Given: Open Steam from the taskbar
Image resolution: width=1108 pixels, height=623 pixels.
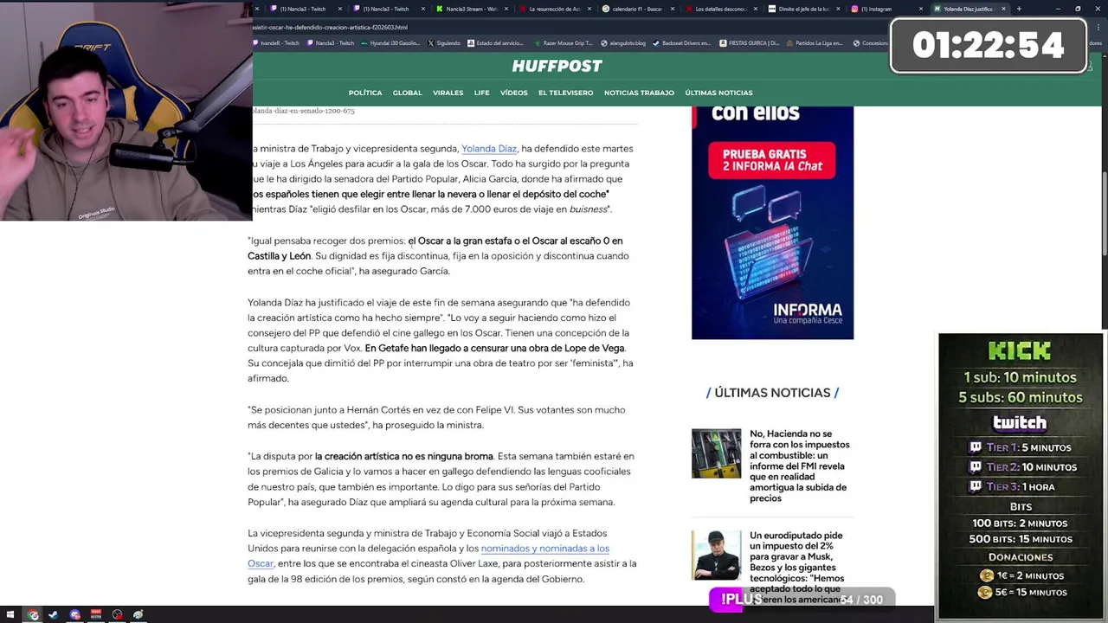Looking at the screenshot, I should click(53, 614).
